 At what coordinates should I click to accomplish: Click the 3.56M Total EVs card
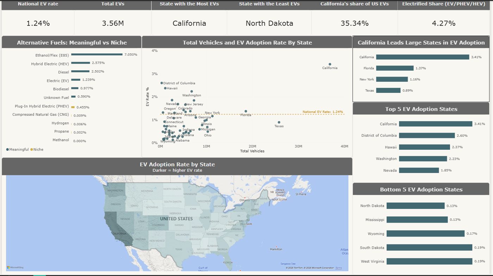pyautogui.click(x=113, y=23)
